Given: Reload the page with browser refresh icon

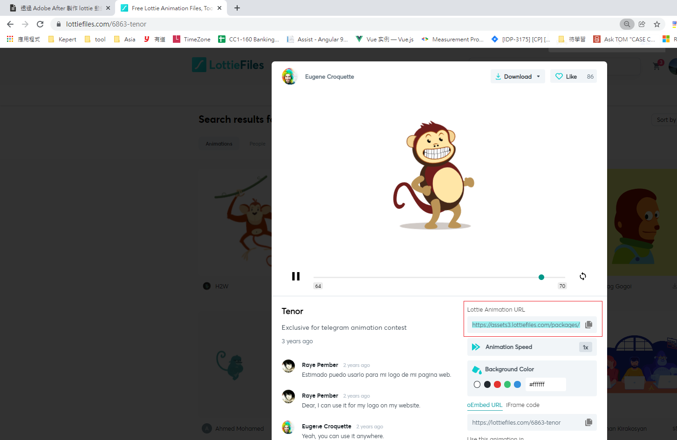Looking at the screenshot, I should coord(40,24).
